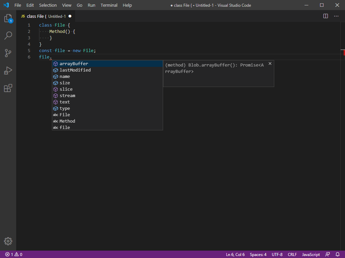345x258 pixels.
Task: Click line number 5 in gutter
Action: point(29,51)
